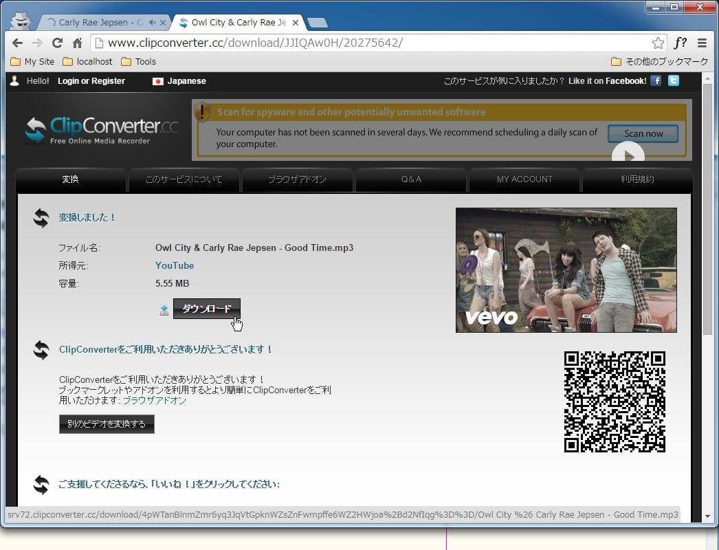Click the ClipConverter.cc logo
719x550 pixels.
pos(102,129)
